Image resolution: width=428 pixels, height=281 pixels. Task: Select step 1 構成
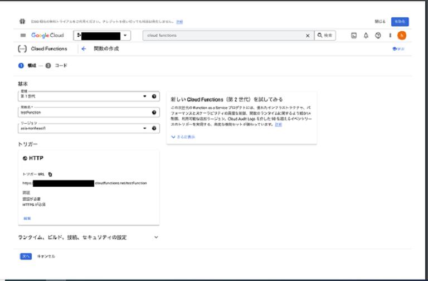(x=27, y=66)
